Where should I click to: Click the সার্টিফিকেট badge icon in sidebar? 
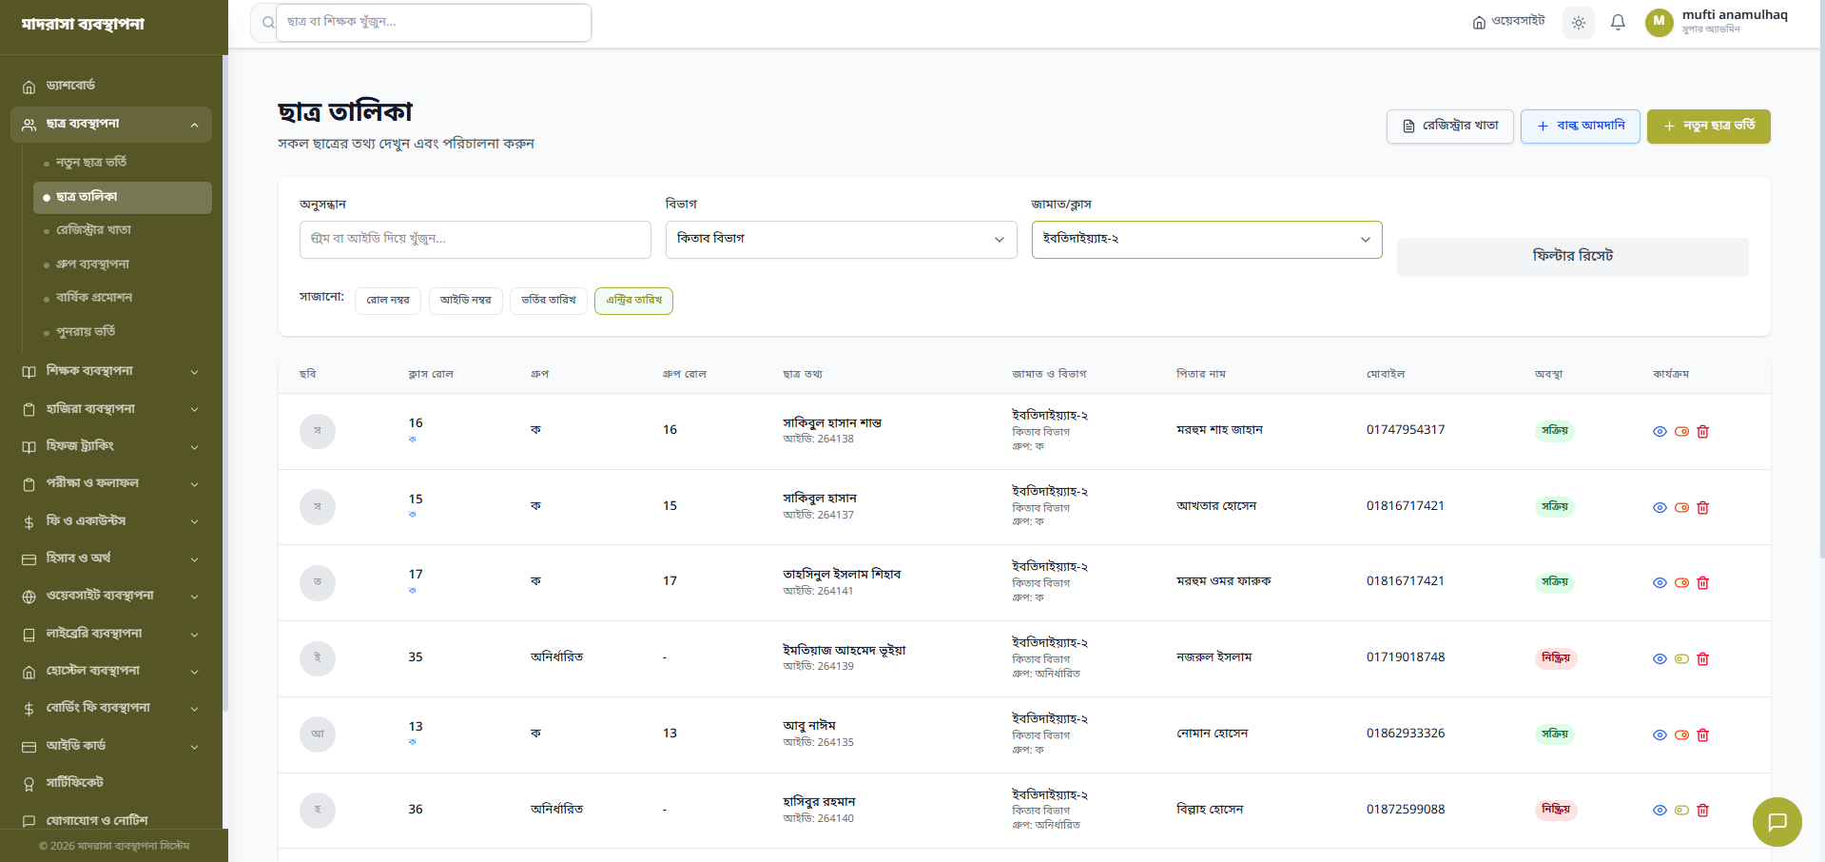[x=29, y=784]
